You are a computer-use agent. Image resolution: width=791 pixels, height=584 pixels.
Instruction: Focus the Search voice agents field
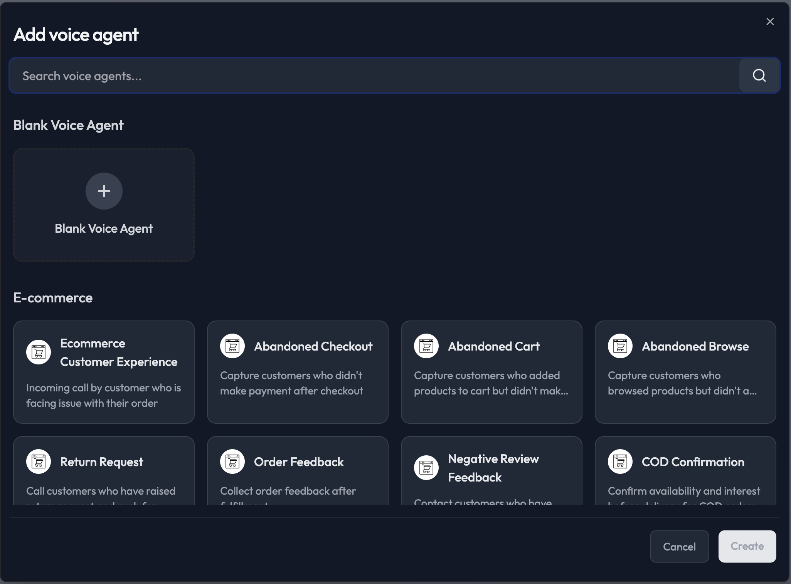pos(374,76)
